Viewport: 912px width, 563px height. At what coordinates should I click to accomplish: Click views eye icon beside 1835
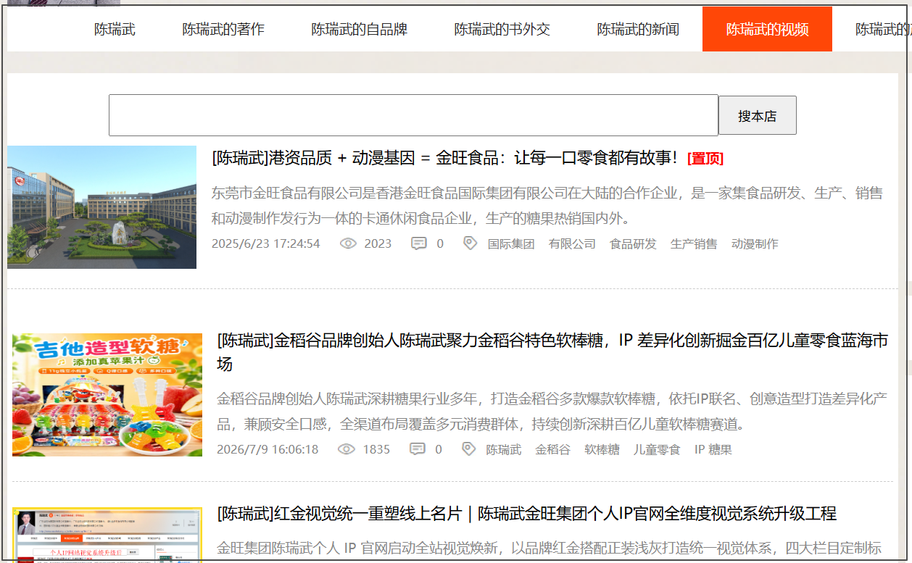pos(347,449)
